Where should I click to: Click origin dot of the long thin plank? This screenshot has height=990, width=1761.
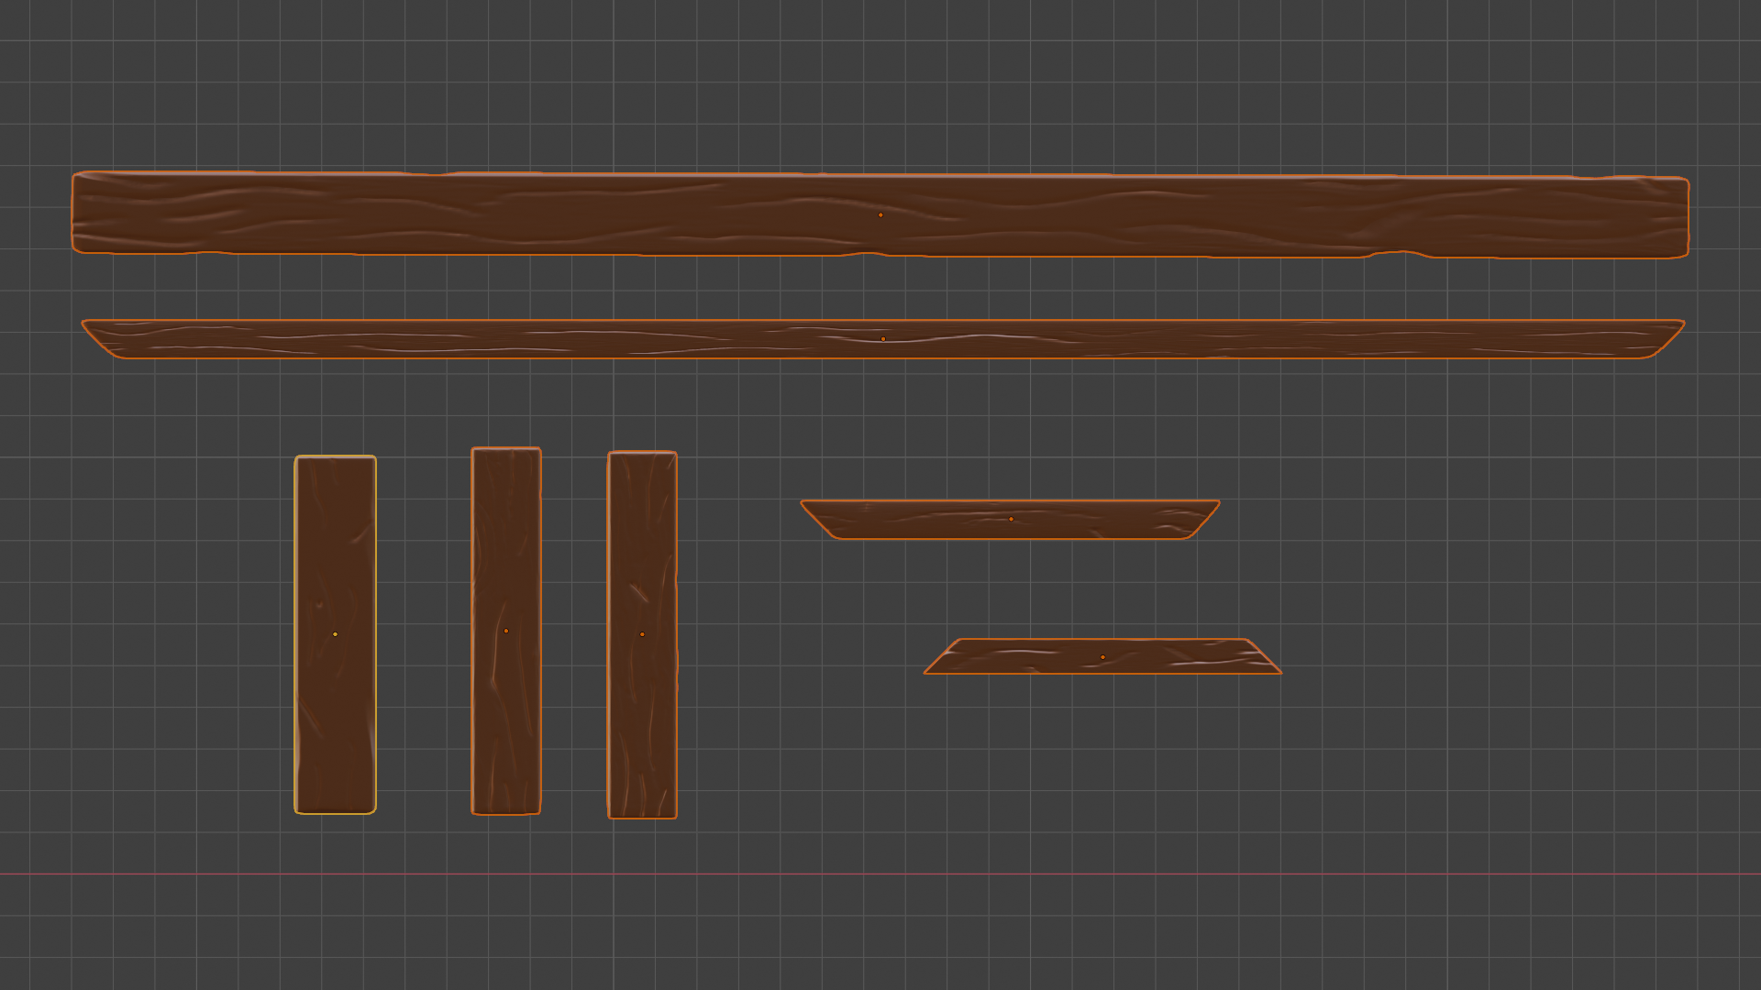point(883,339)
